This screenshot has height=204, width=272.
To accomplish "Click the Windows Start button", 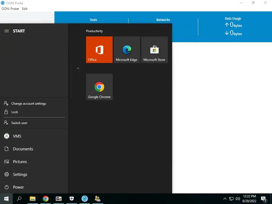I will pos(6,199).
